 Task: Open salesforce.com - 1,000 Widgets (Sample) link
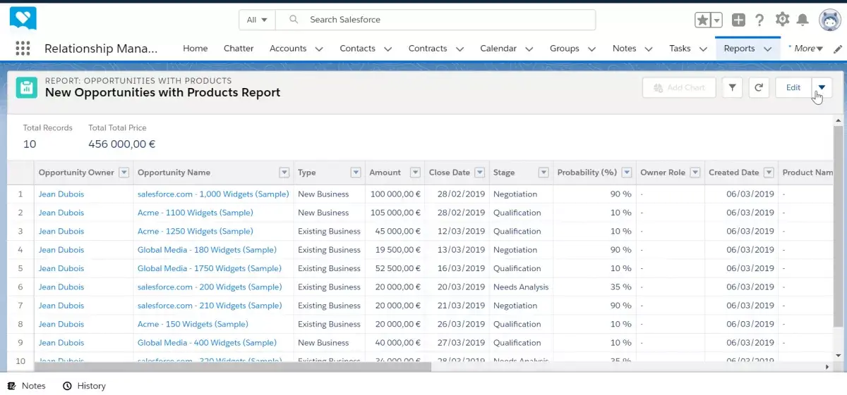(213, 194)
